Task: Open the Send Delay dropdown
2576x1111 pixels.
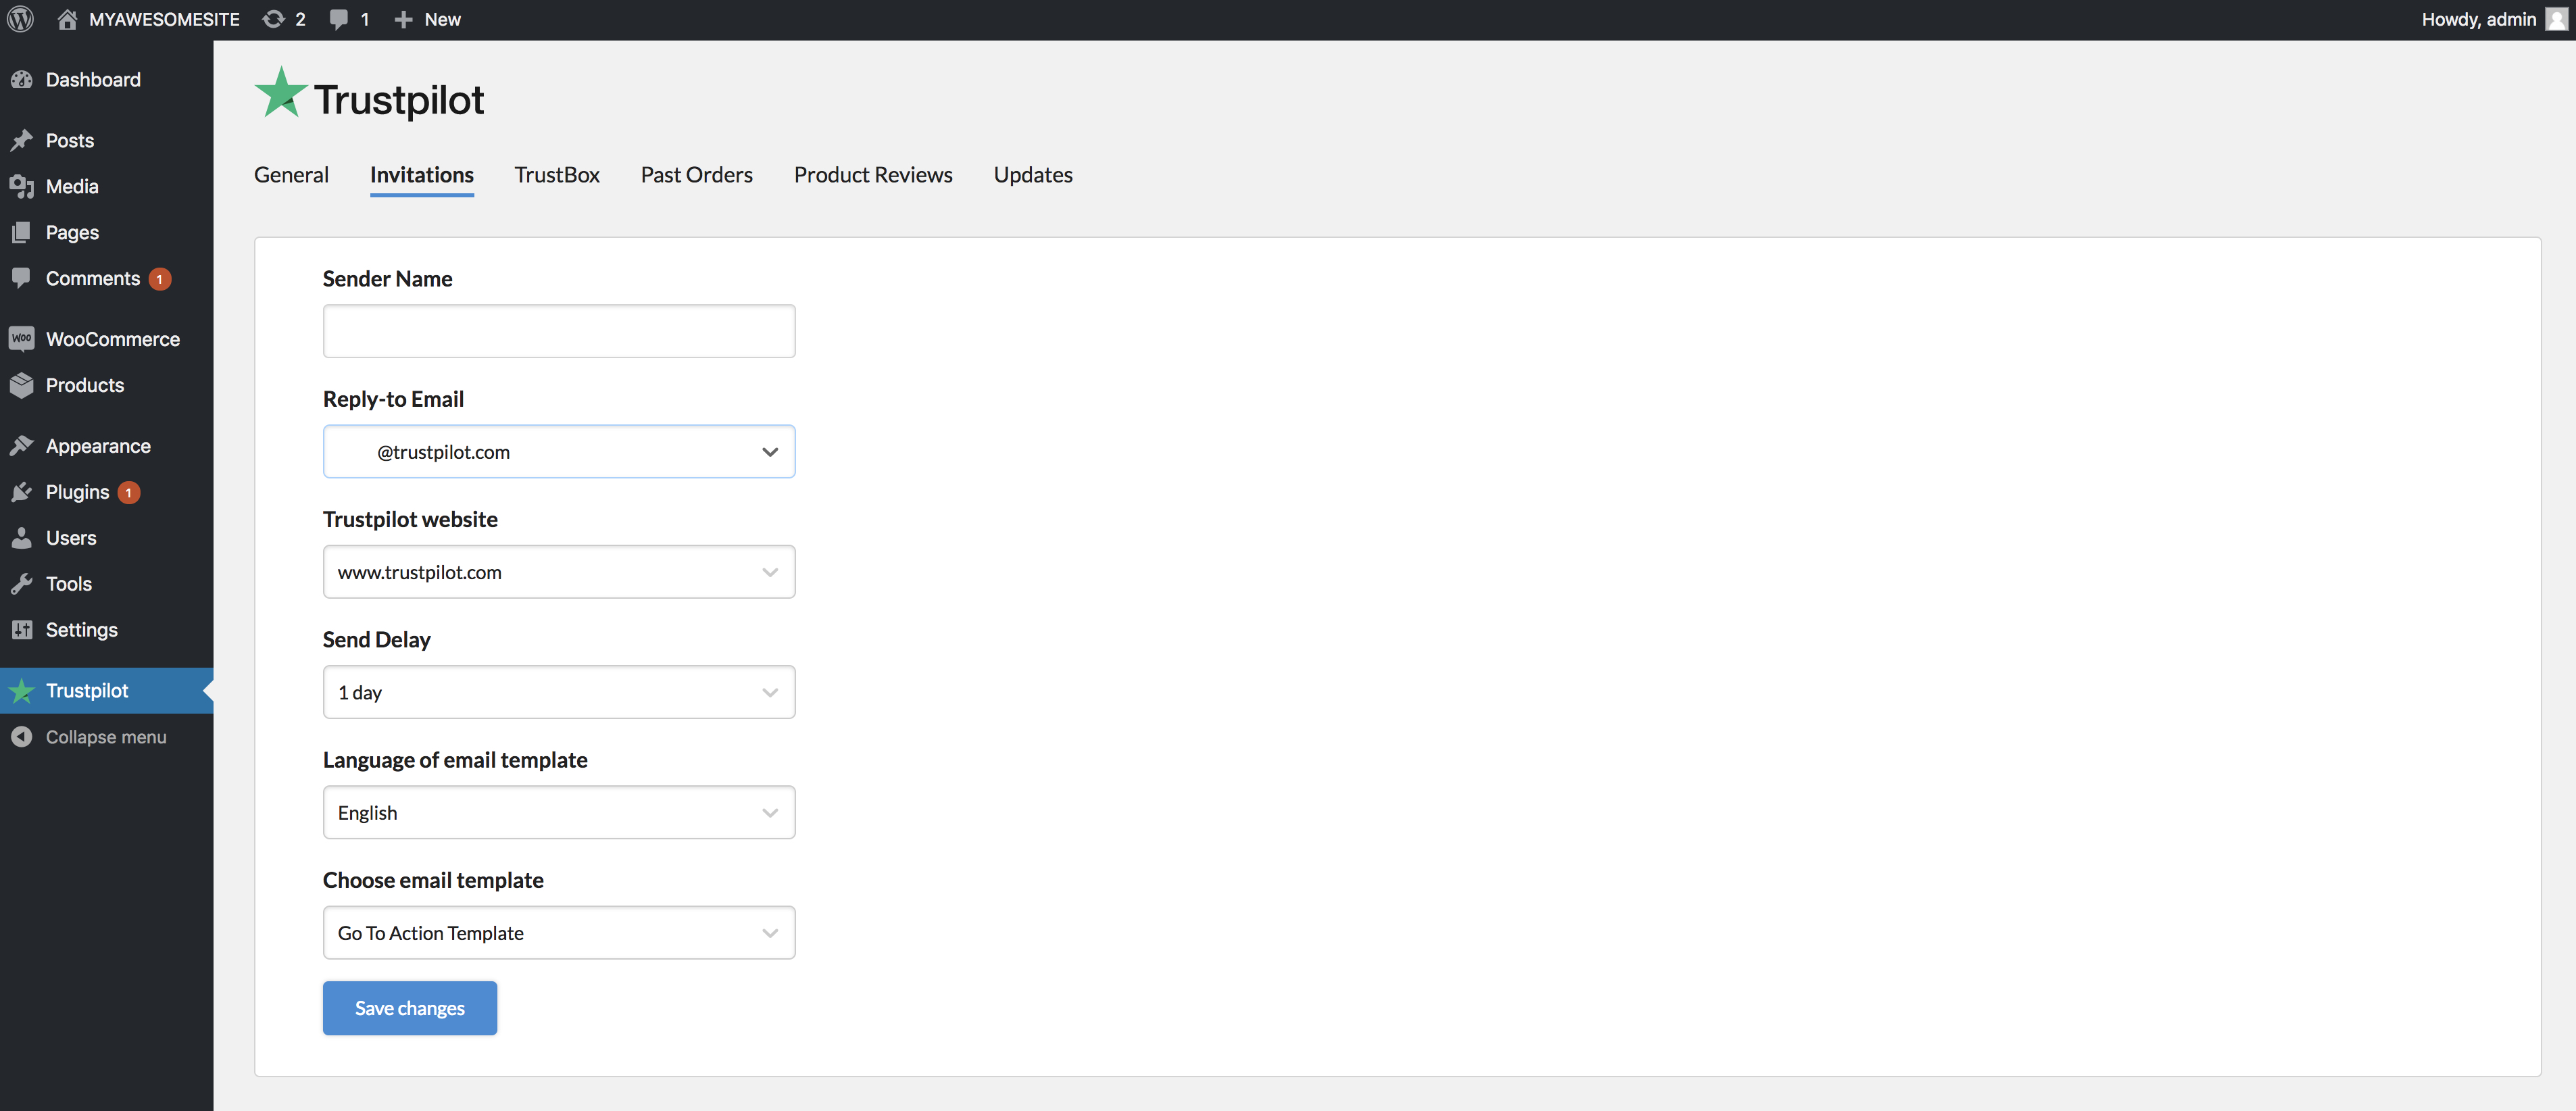Action: (559, 692)
